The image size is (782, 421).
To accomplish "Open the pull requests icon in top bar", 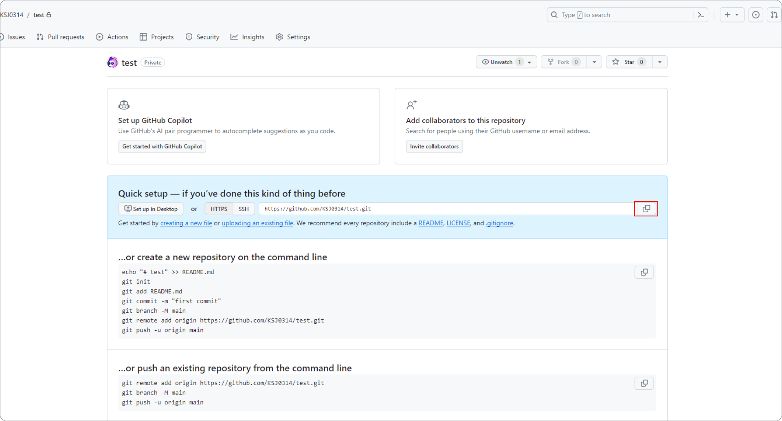I will coord(774,15).
